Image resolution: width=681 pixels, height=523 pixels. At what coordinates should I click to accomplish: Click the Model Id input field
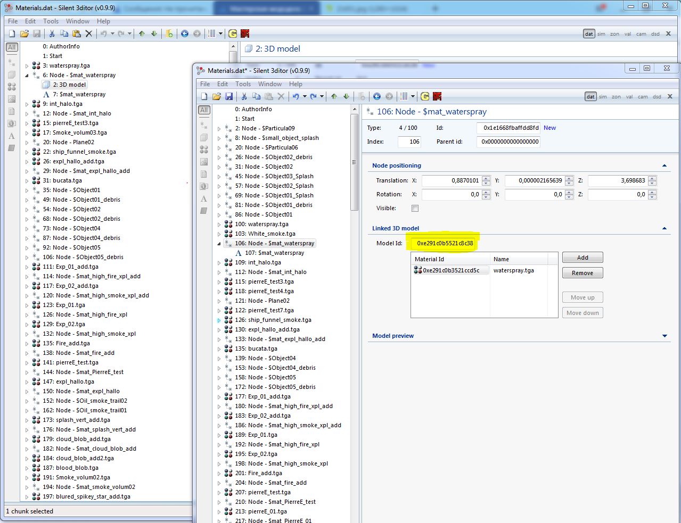click(x=442, y=244)
